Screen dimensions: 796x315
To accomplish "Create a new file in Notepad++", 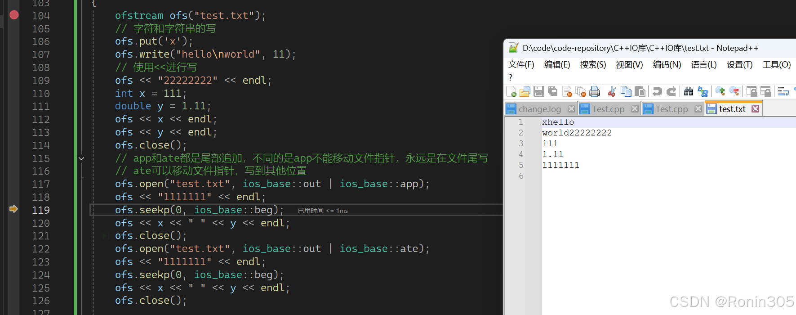I will (511, 92).
